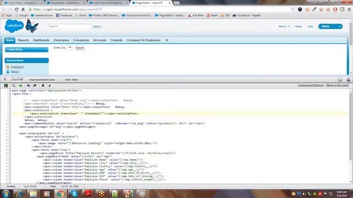The height and width of the screenshot is (198, 353).
Task: Close development mode footer with X
Action: click(5, 79)
